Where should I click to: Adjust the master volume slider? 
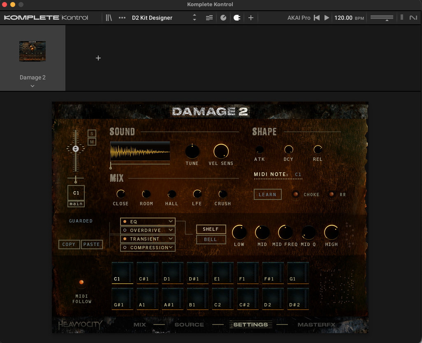(x=381, y=18)
